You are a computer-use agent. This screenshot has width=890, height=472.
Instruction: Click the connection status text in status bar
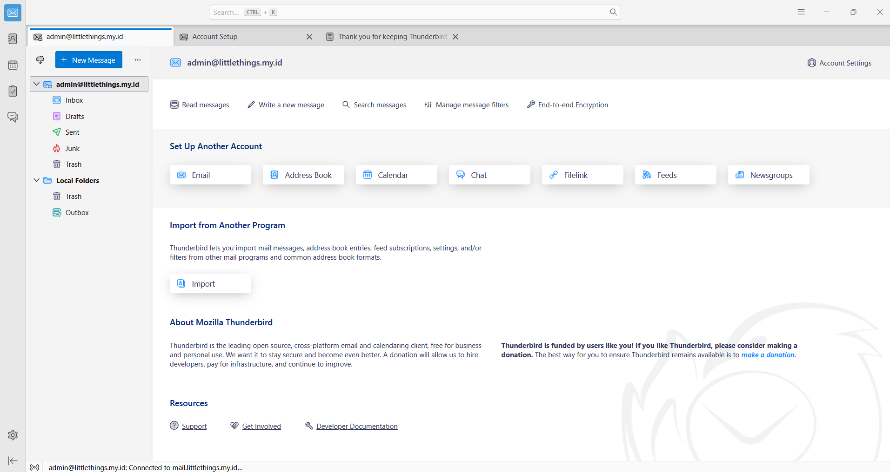[146, 467]
